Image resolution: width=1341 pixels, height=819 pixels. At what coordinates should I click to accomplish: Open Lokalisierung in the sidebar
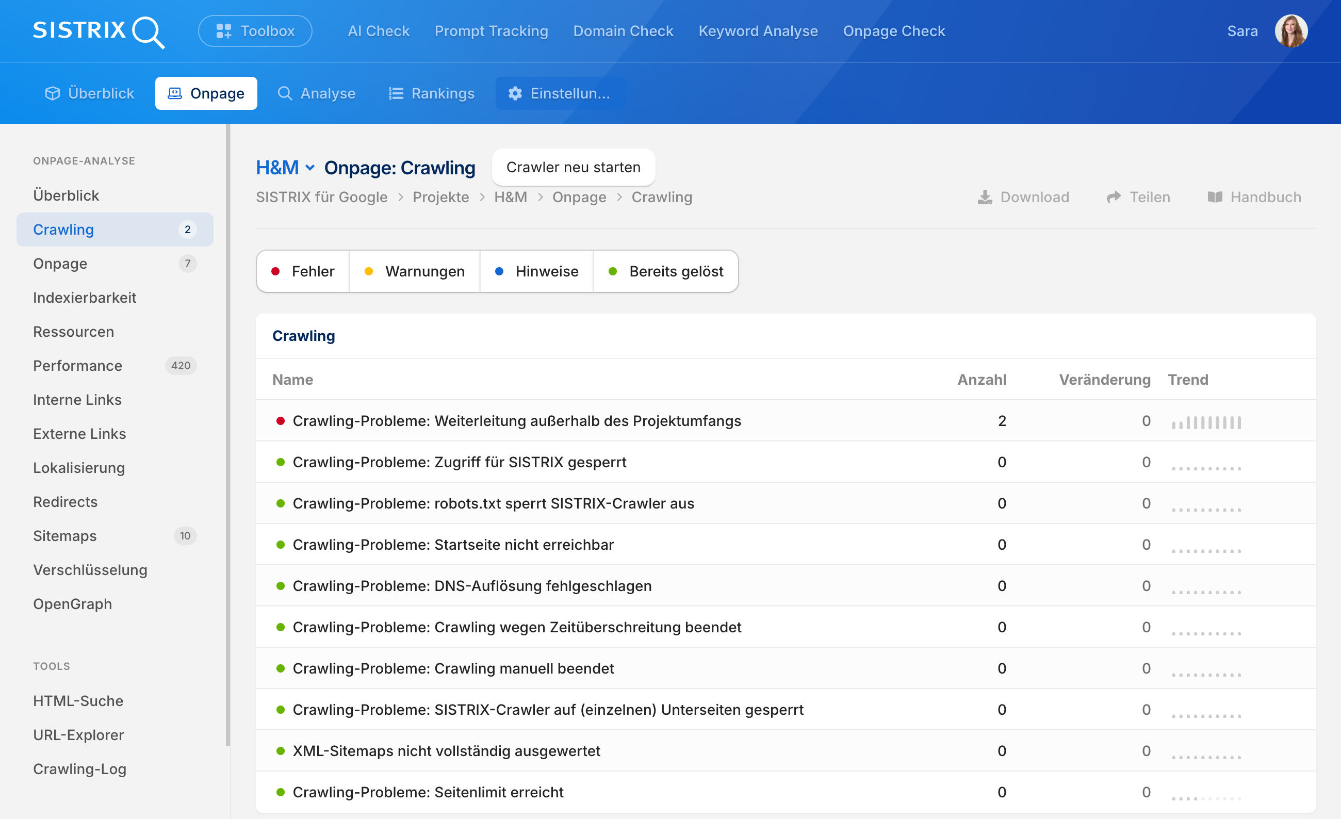click(115, 467)
